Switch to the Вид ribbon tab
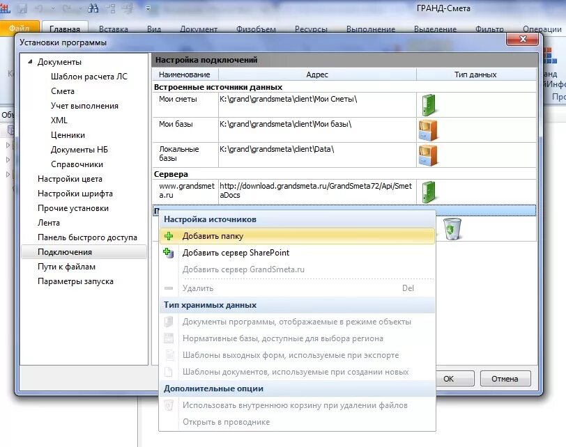 pyautogui.click(x=154, y=29)
